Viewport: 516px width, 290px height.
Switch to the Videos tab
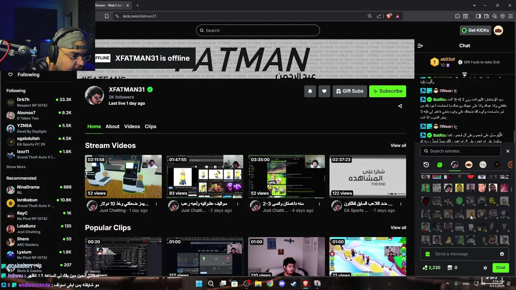click(132, 126)
